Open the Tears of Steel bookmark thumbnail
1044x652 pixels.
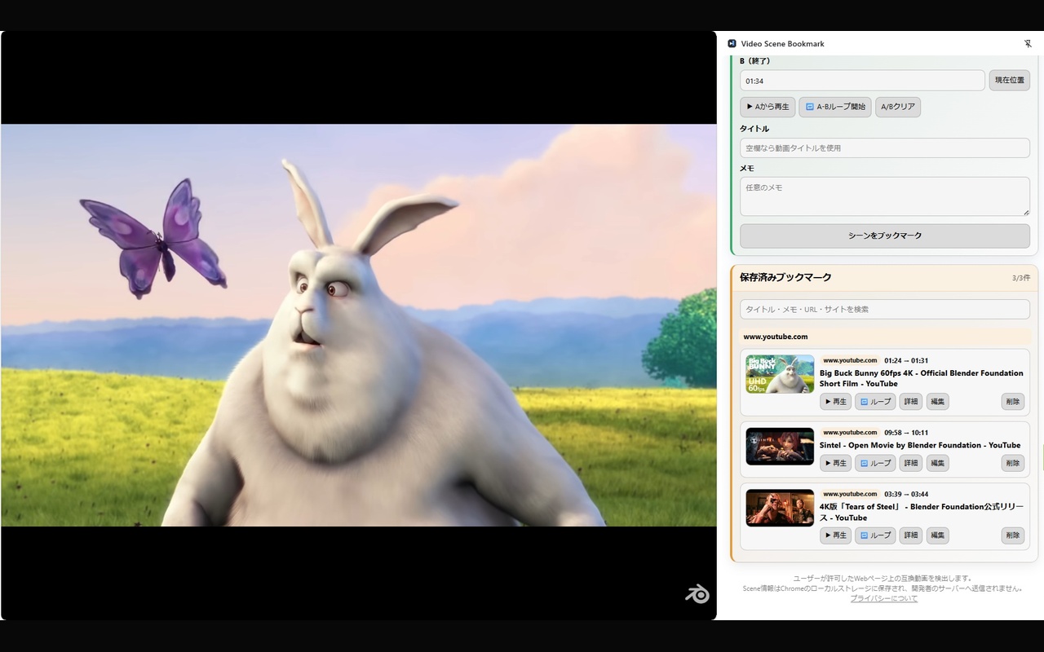pos(780,508)
